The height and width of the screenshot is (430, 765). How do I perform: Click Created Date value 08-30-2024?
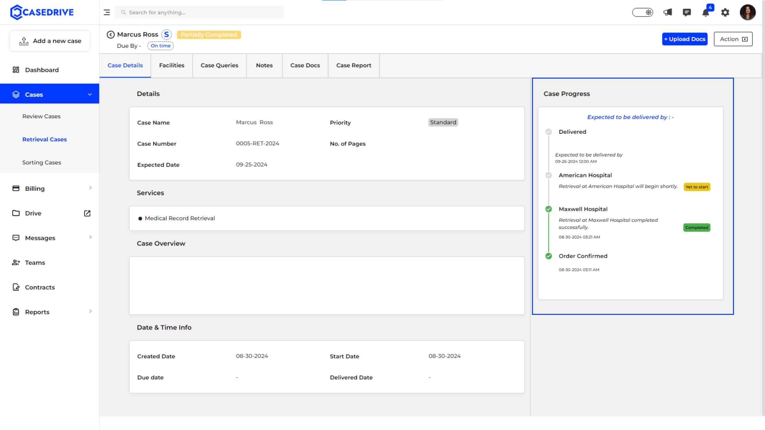(x=252, y=356)
